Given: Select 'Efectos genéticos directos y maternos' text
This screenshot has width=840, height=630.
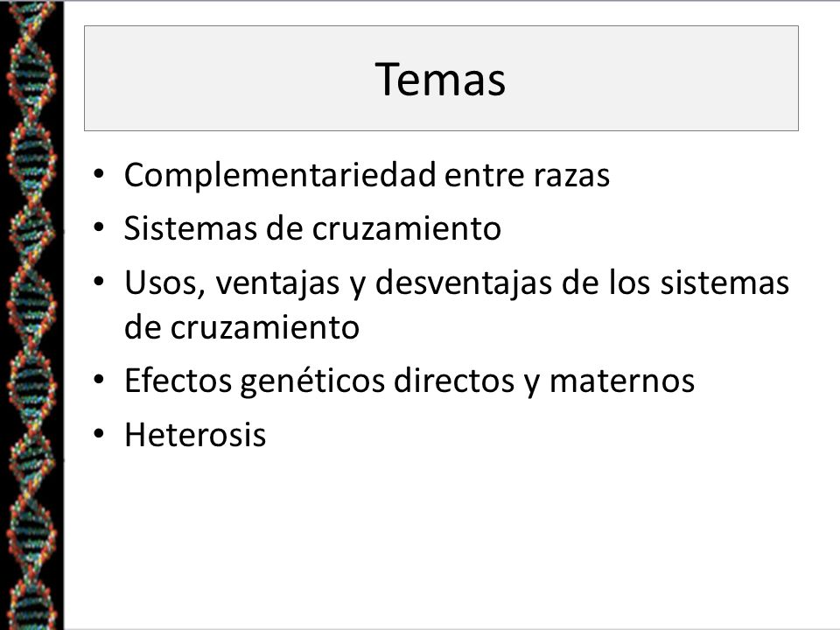Looking at the screenshot, I should [409, 381].
